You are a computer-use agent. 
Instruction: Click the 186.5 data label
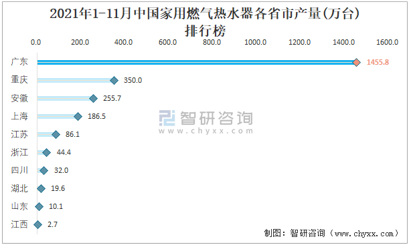coord(96,116)
